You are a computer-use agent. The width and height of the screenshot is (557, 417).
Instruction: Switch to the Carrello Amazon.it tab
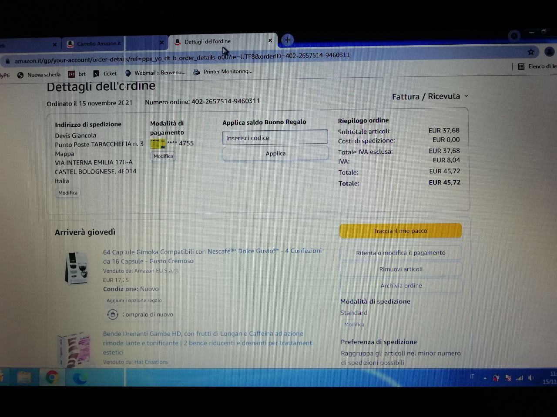click(x=99, y=43)
